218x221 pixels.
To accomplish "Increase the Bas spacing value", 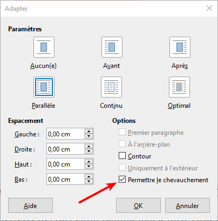I will (88, 177).
